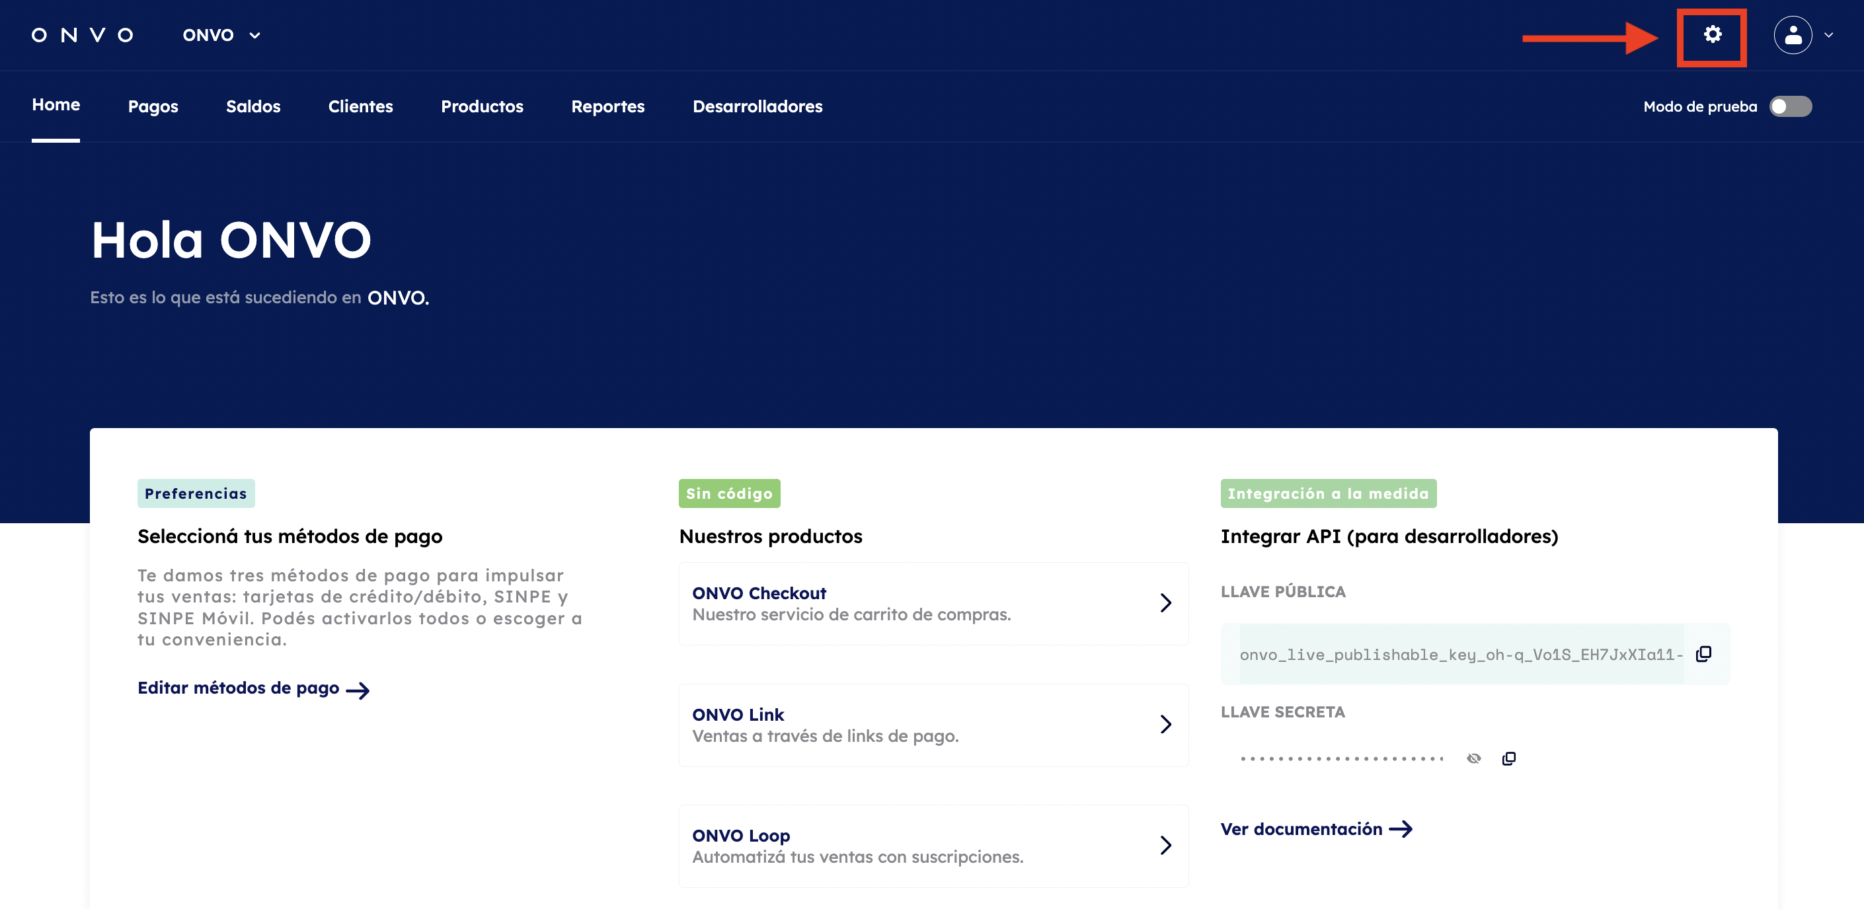
Task: Select the Productos tab
Action: click(482, 106)
